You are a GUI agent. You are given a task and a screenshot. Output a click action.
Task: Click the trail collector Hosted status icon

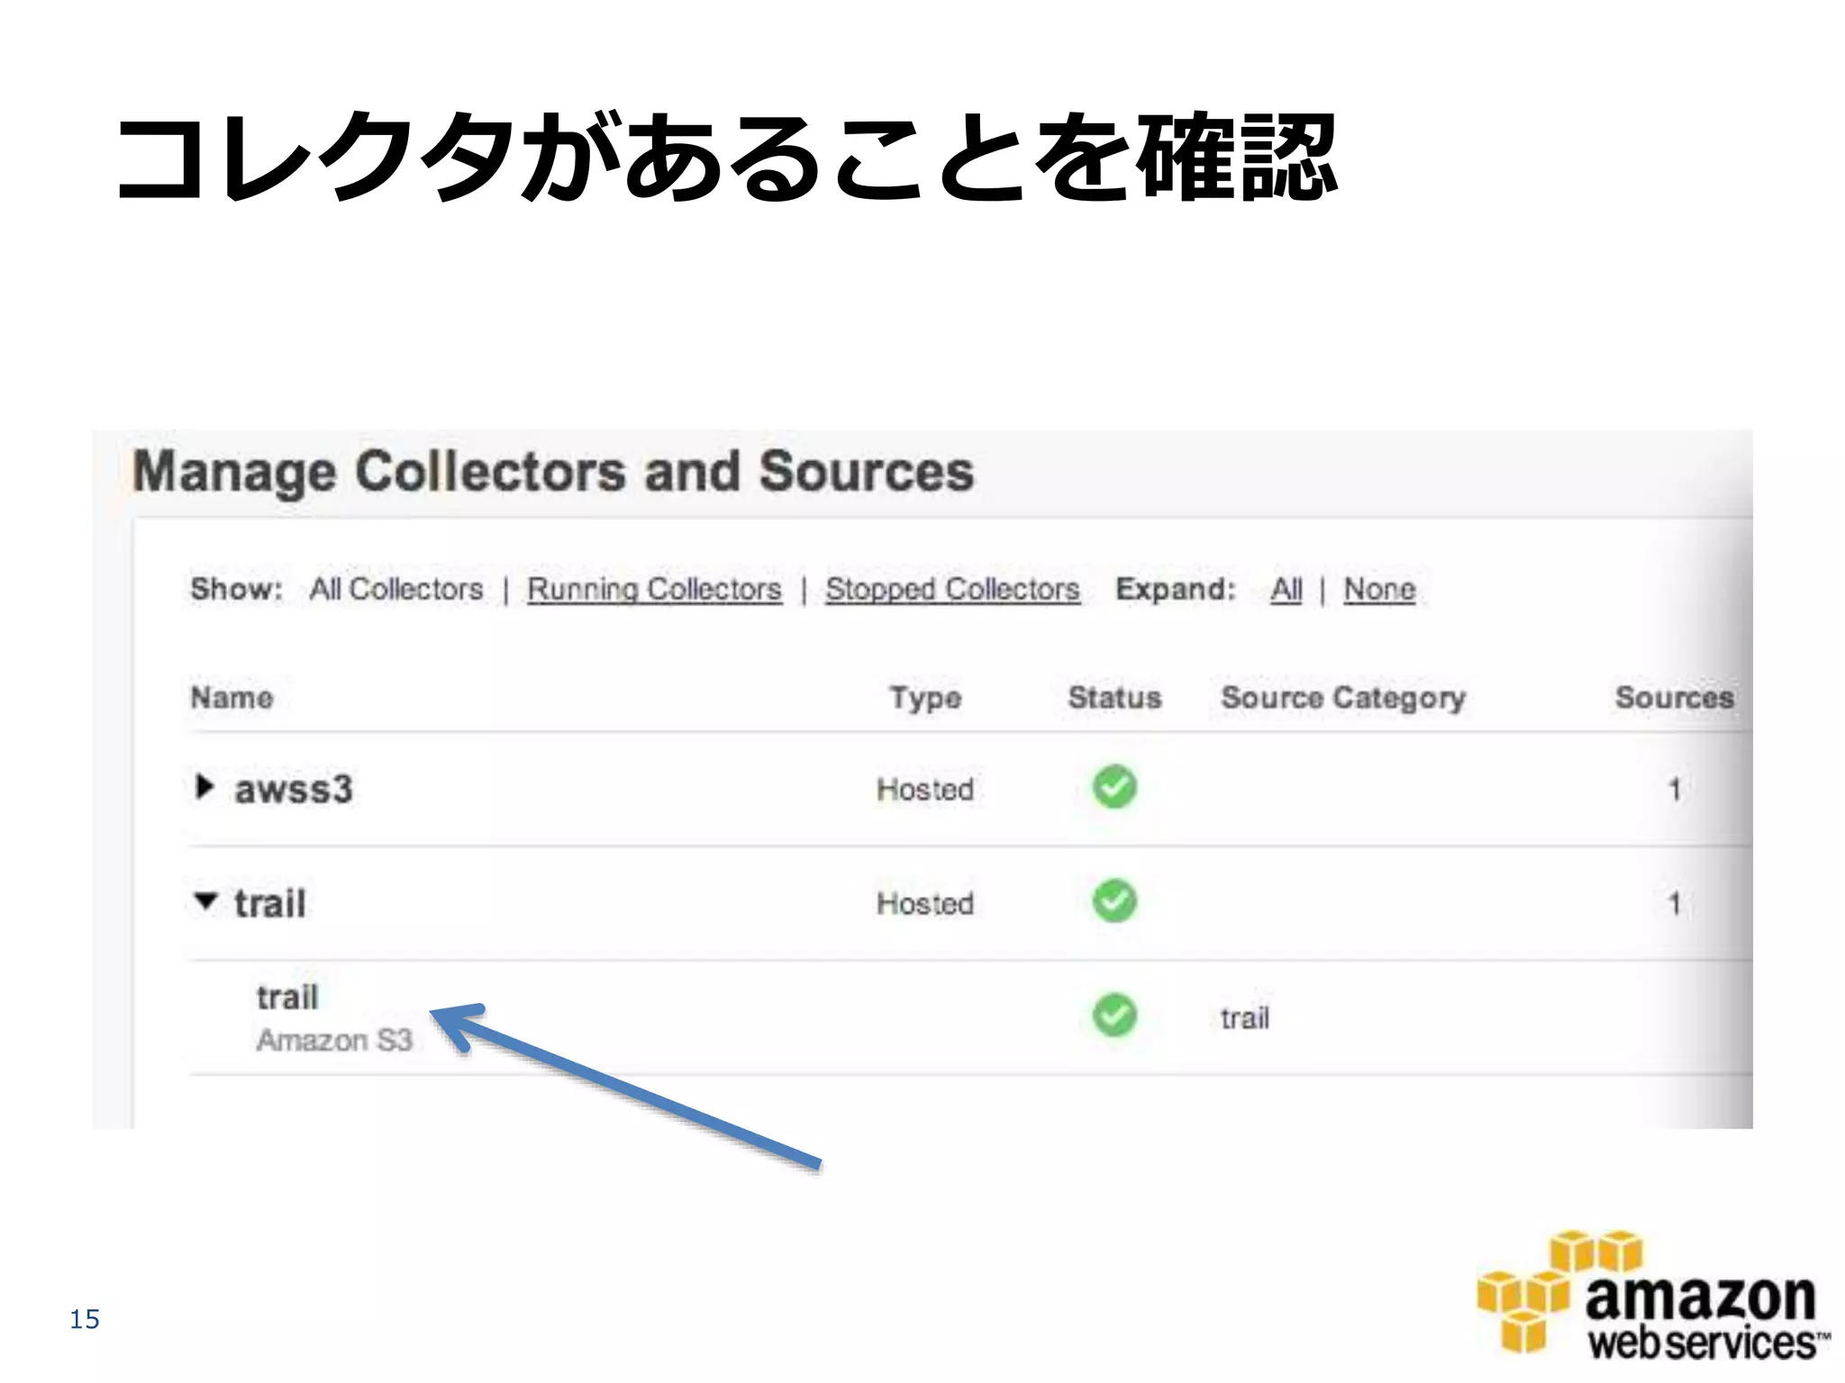click(1114, 900)
